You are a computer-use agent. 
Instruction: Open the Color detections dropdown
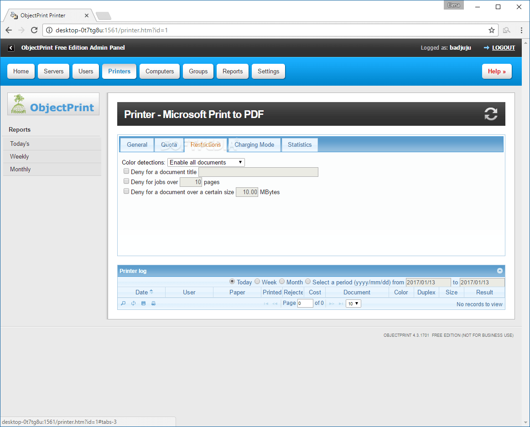[206, 163]
